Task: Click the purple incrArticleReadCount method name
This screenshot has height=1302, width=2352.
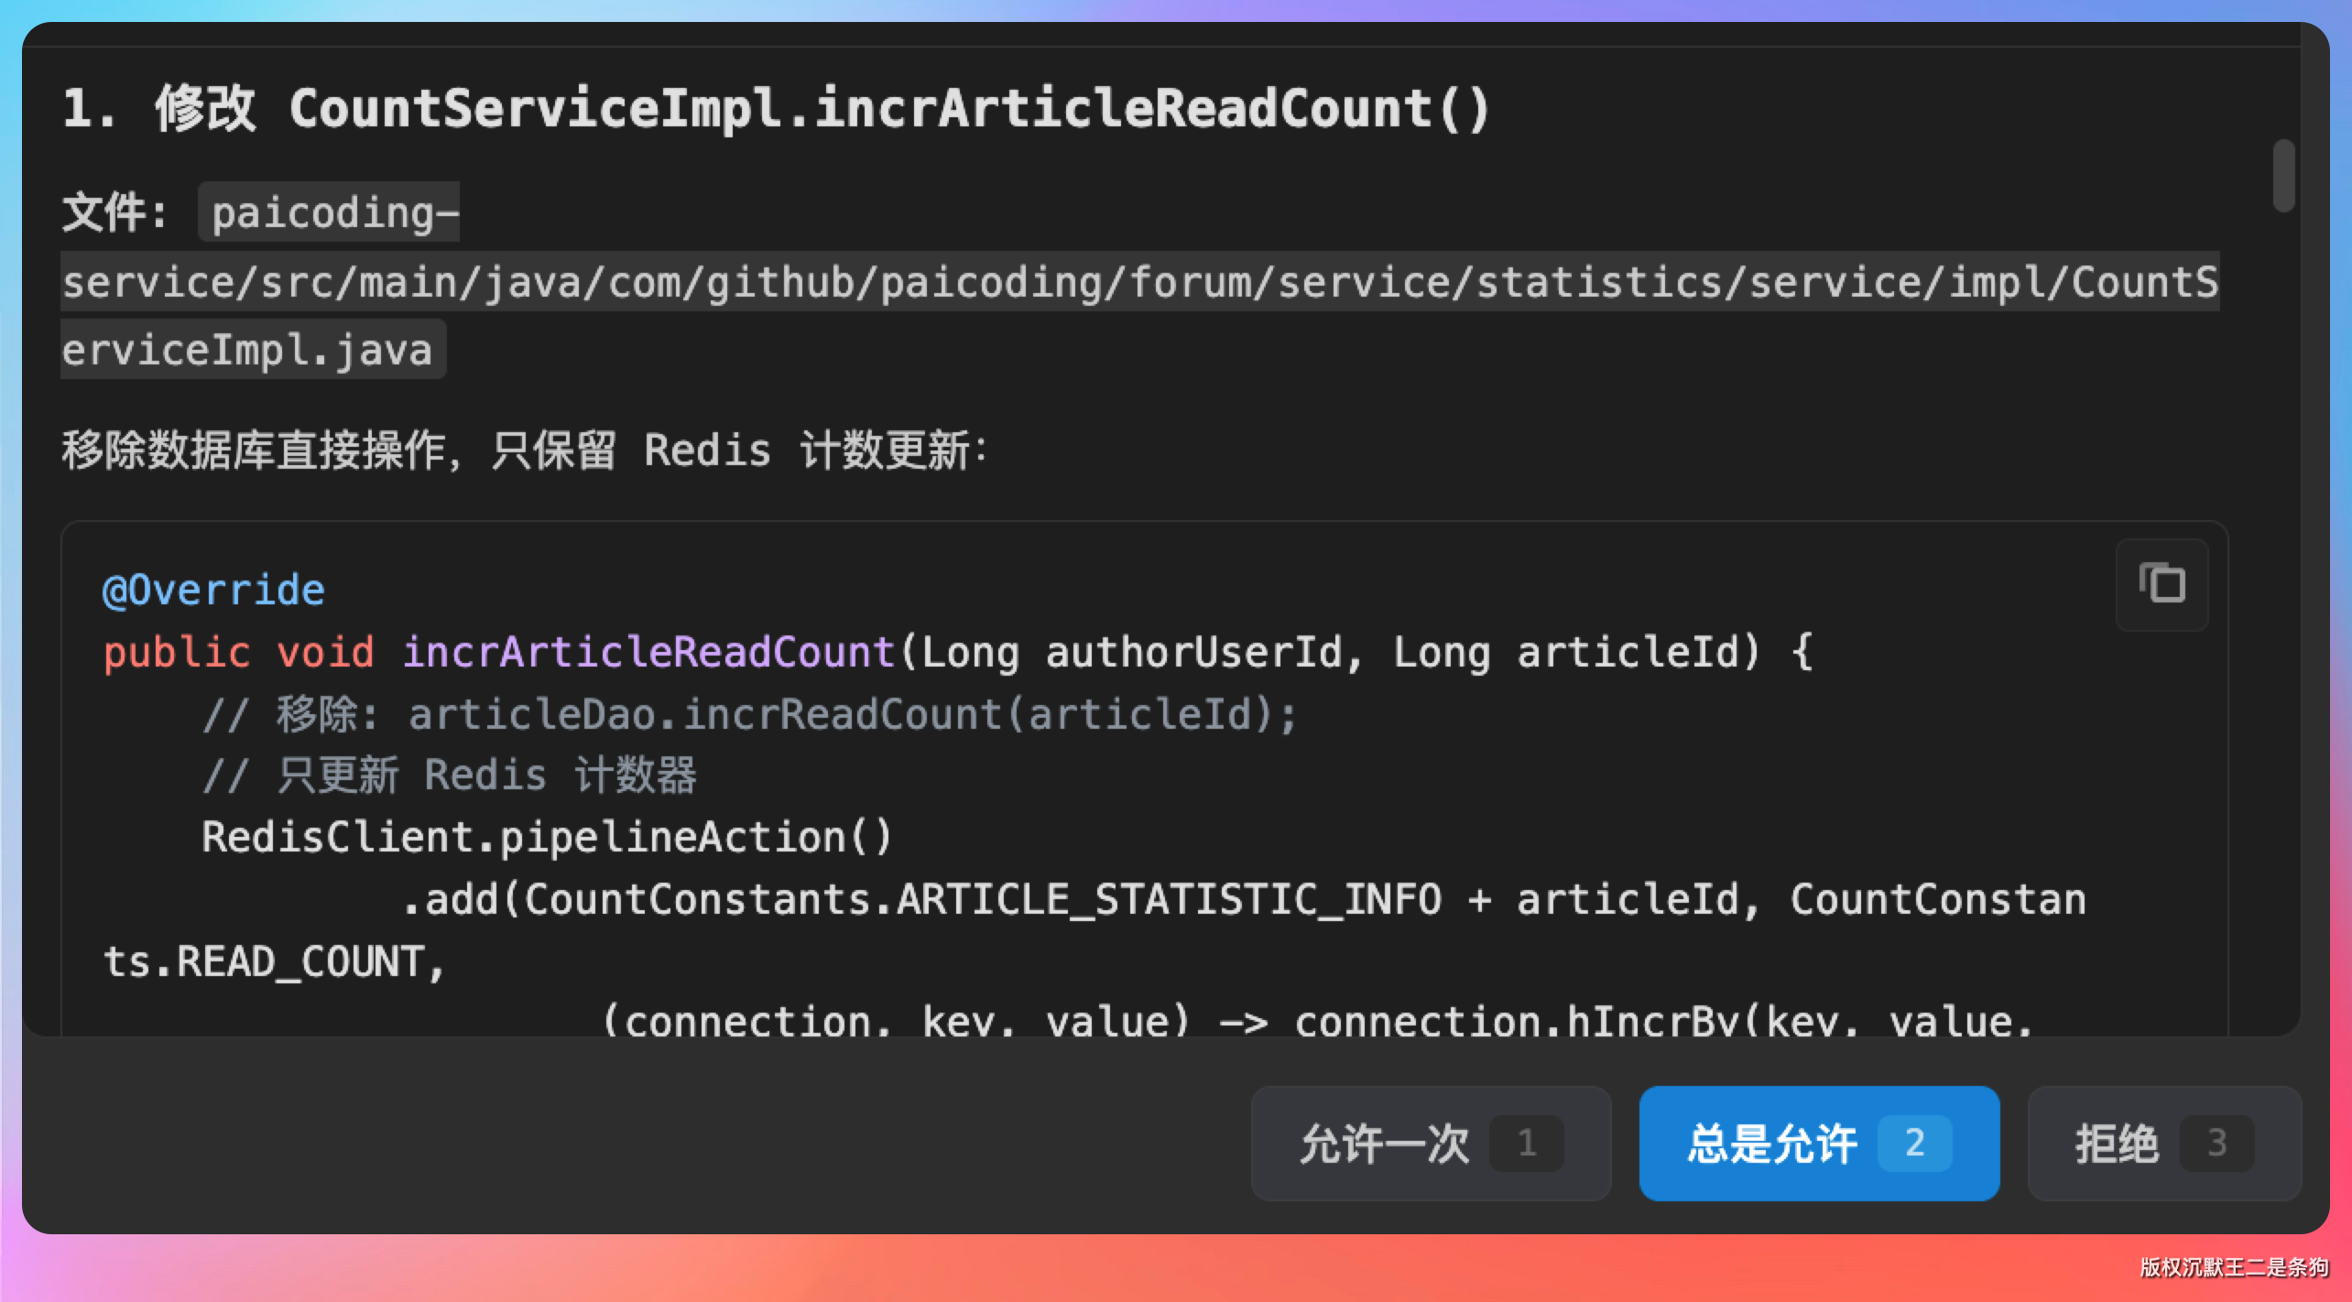Action: coord(648,653)
